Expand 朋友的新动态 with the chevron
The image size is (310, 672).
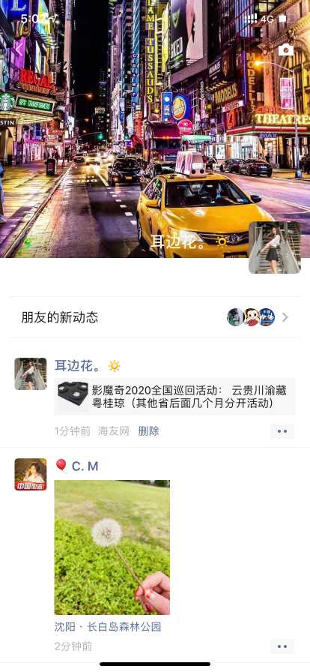click(285, 317)
